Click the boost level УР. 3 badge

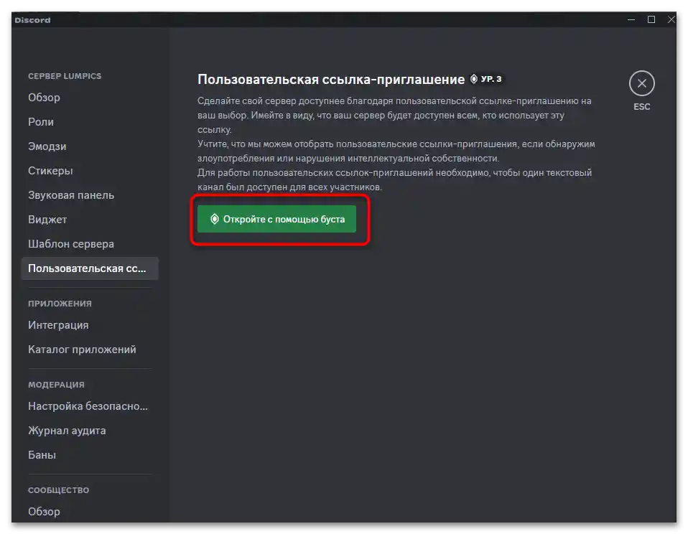(x=486, y=79)
